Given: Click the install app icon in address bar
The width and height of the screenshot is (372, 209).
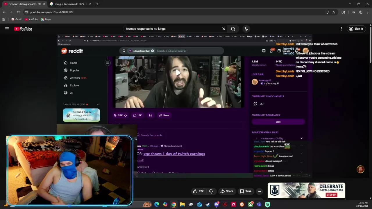Looking at the screenshot, I should (x=327, y=12).
